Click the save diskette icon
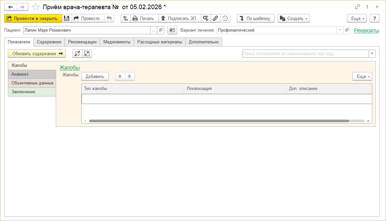386x221 pixels. pyautogui.click(x=67, y=19)
